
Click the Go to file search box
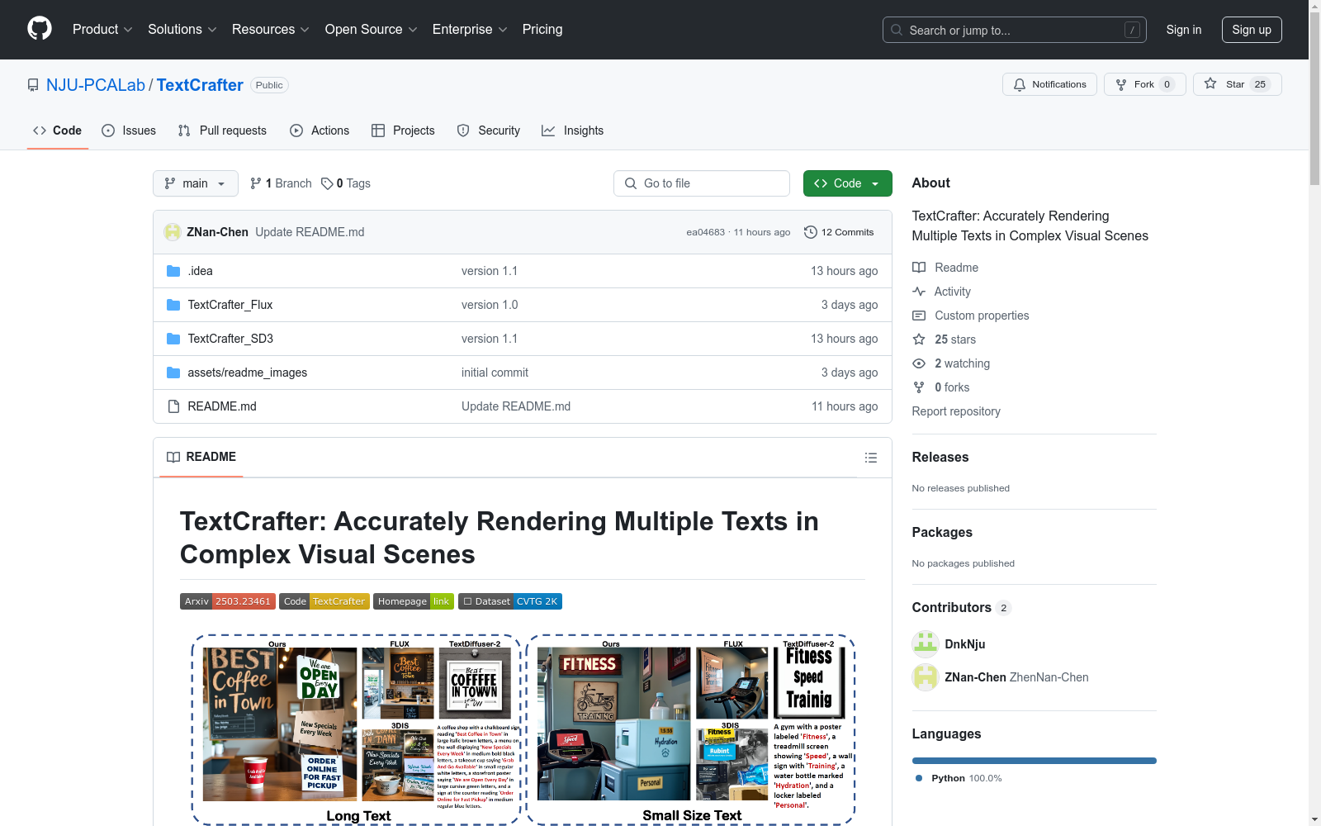(702, 183)
